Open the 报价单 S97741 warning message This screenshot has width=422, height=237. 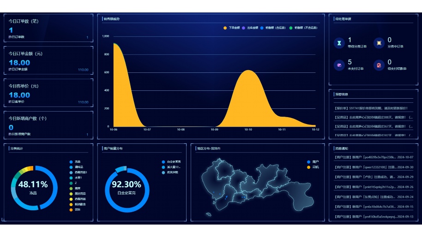pos(373,108)
